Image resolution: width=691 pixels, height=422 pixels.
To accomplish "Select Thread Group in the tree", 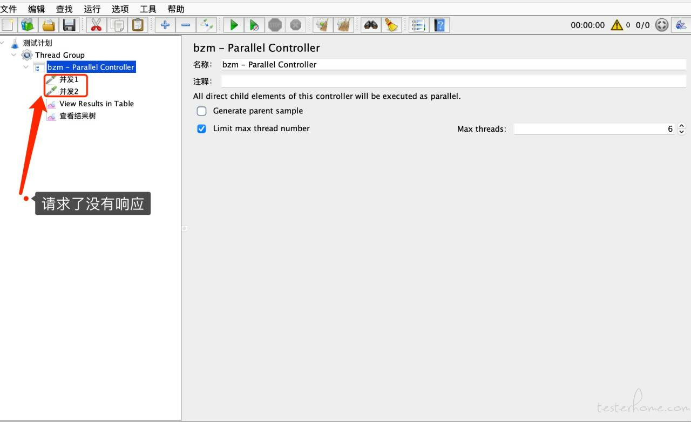I will point(60,55).
